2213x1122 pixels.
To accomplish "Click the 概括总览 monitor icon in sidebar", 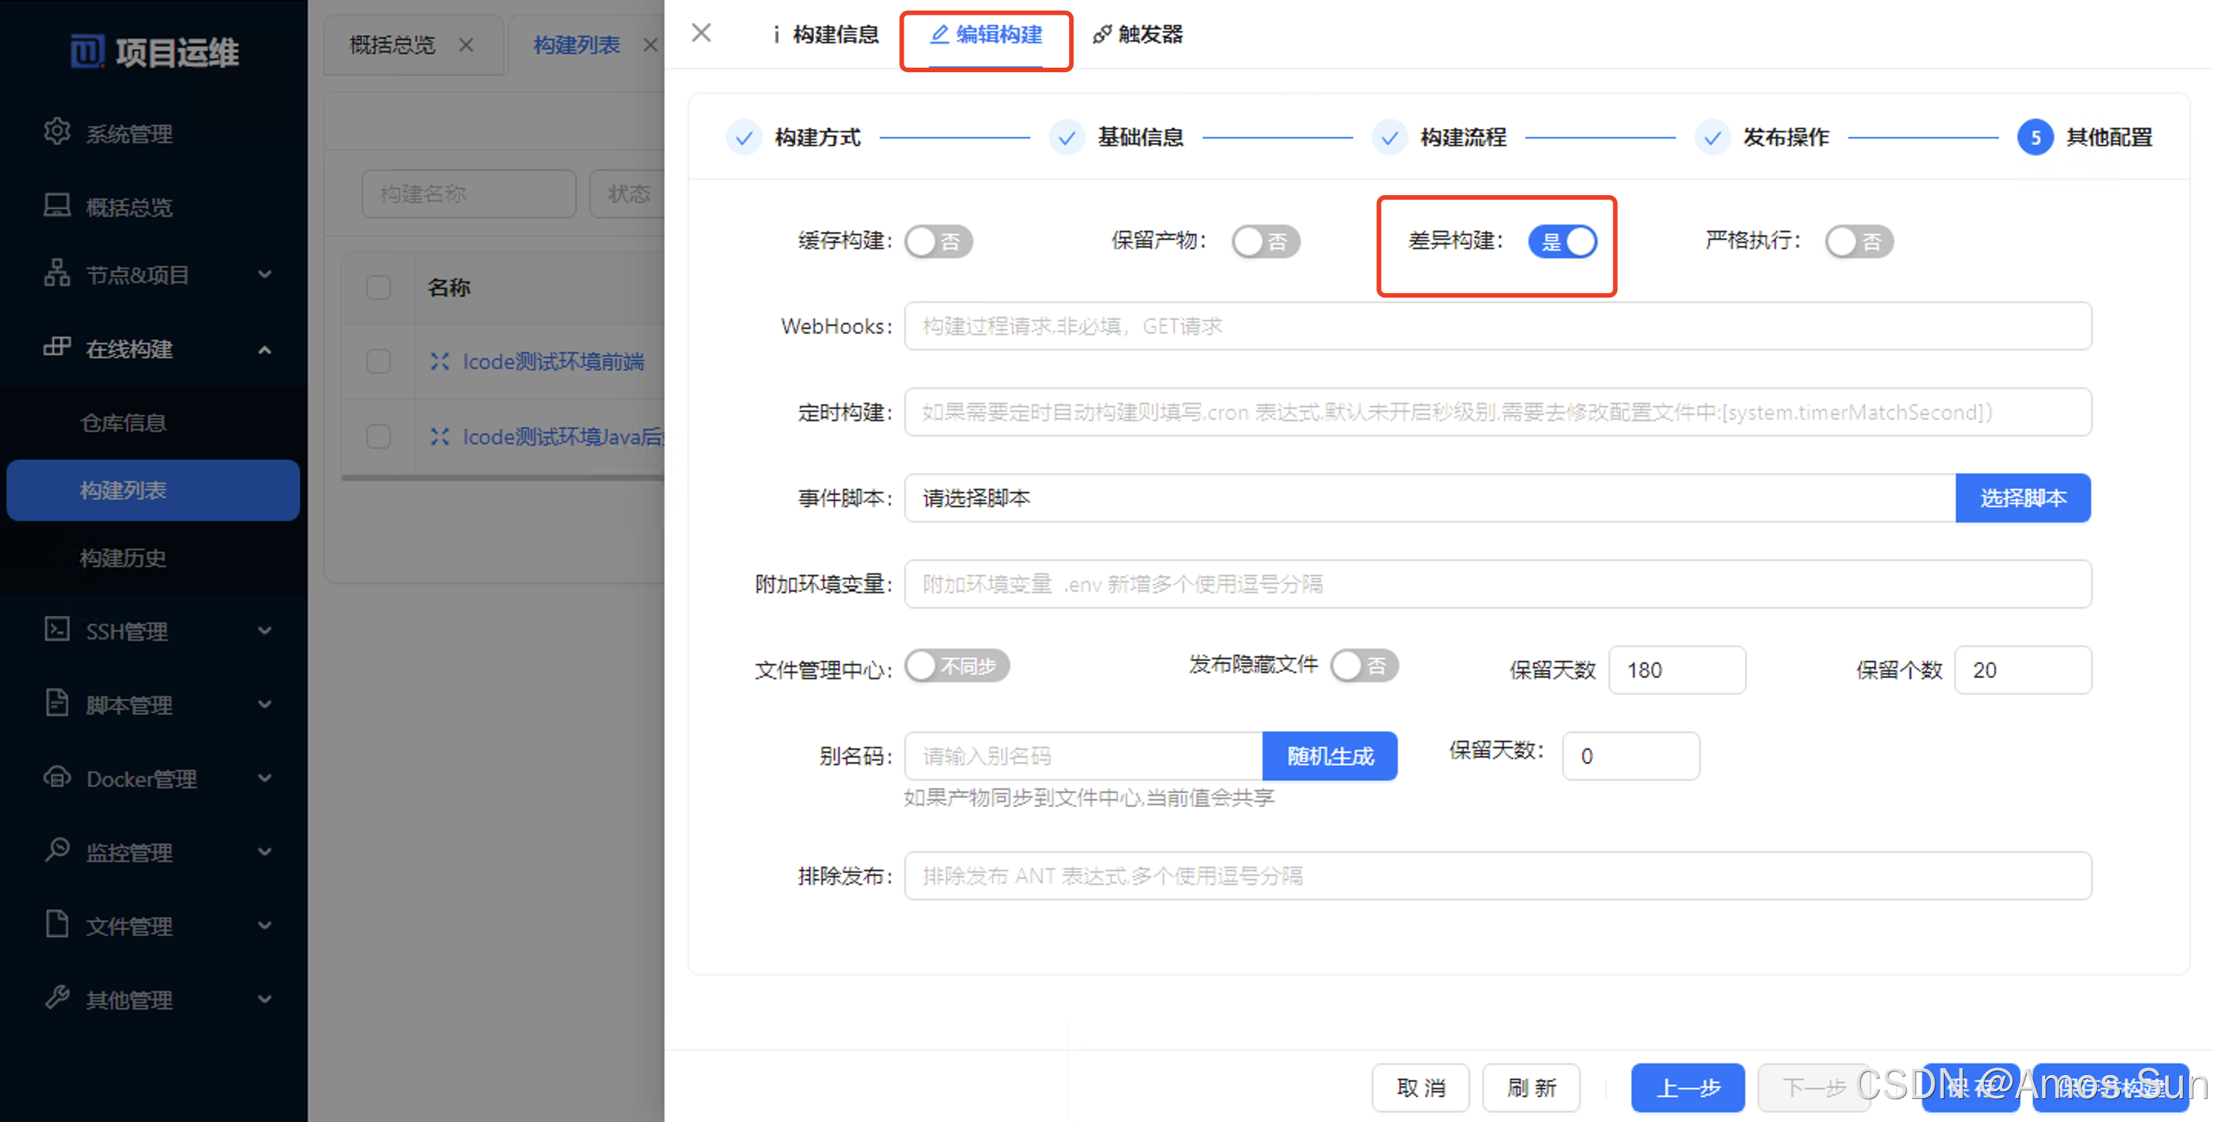I will (x=57, y=205).
